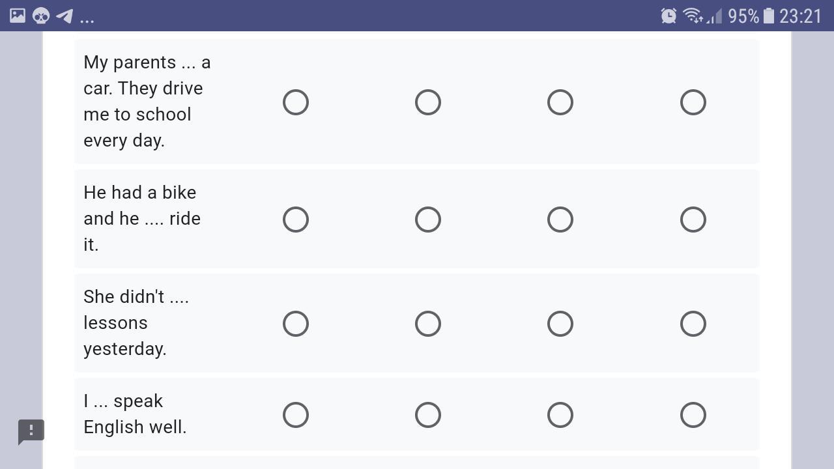This screenshot has height=469, width=834.
Task: Select second option for 'My parents ... a car'
Action: [x=428, y=102]
